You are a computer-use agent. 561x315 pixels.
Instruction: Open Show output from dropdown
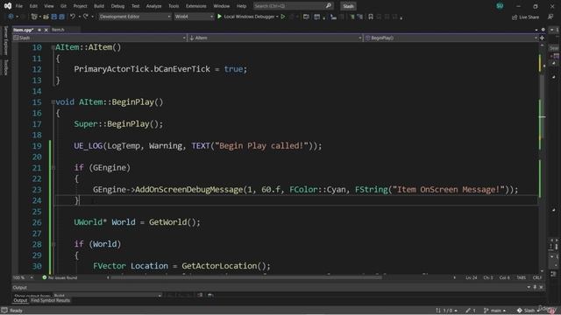tap(107, 296)
